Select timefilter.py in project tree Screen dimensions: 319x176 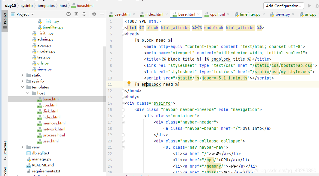(x=53, y=27)
